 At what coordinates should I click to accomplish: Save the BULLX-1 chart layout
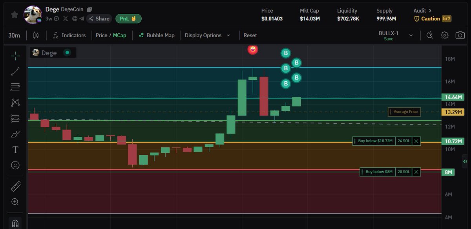[389, 39]
